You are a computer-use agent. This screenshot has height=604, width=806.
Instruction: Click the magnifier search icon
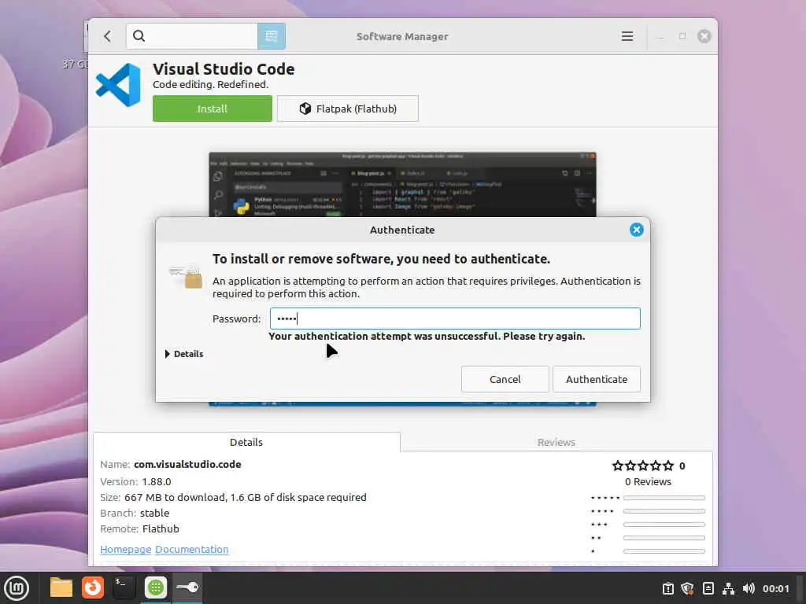click(139, 36)
